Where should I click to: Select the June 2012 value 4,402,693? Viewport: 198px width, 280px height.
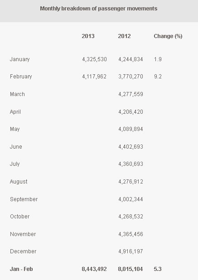[130, 147]
